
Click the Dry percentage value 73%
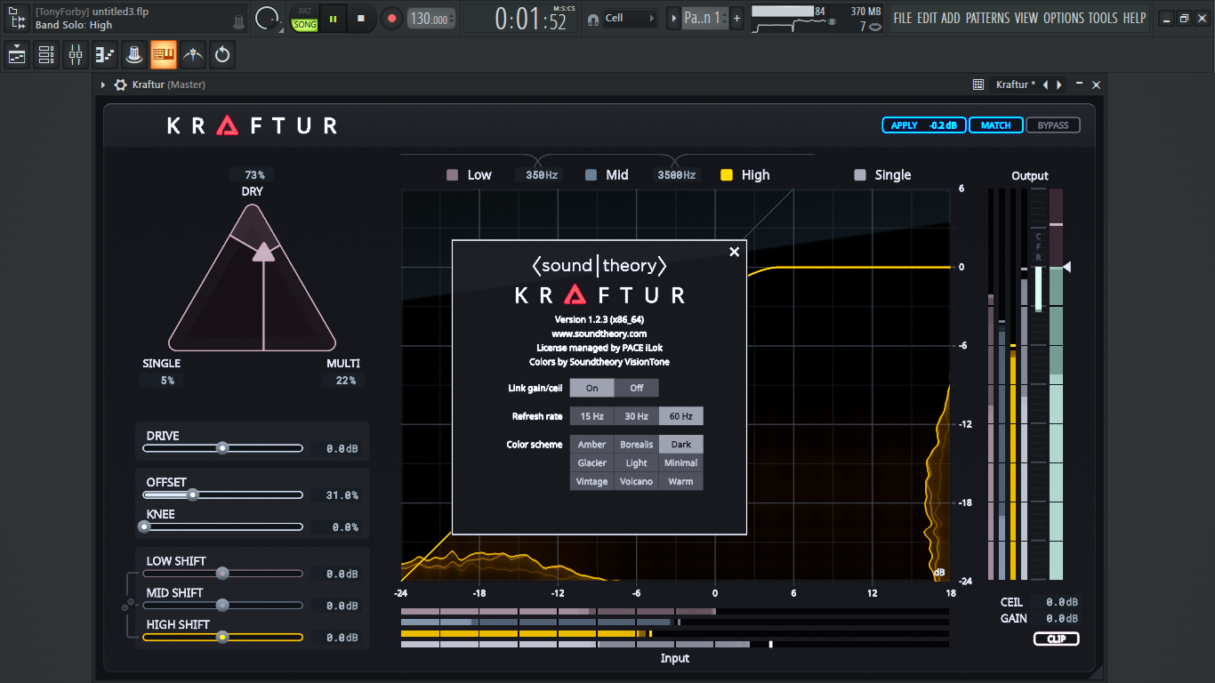tap(254, 174)
